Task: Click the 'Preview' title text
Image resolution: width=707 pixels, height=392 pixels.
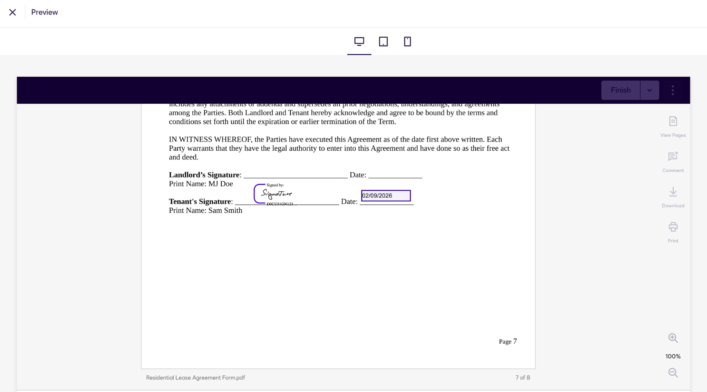Action: tap(45, 12)
